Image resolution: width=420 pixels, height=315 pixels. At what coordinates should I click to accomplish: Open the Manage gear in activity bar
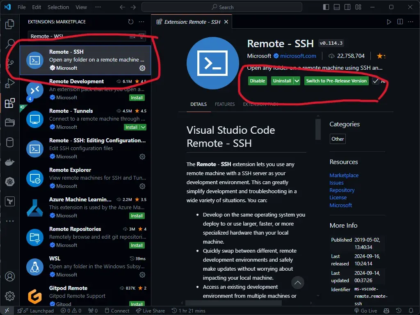tap(10, 296)
